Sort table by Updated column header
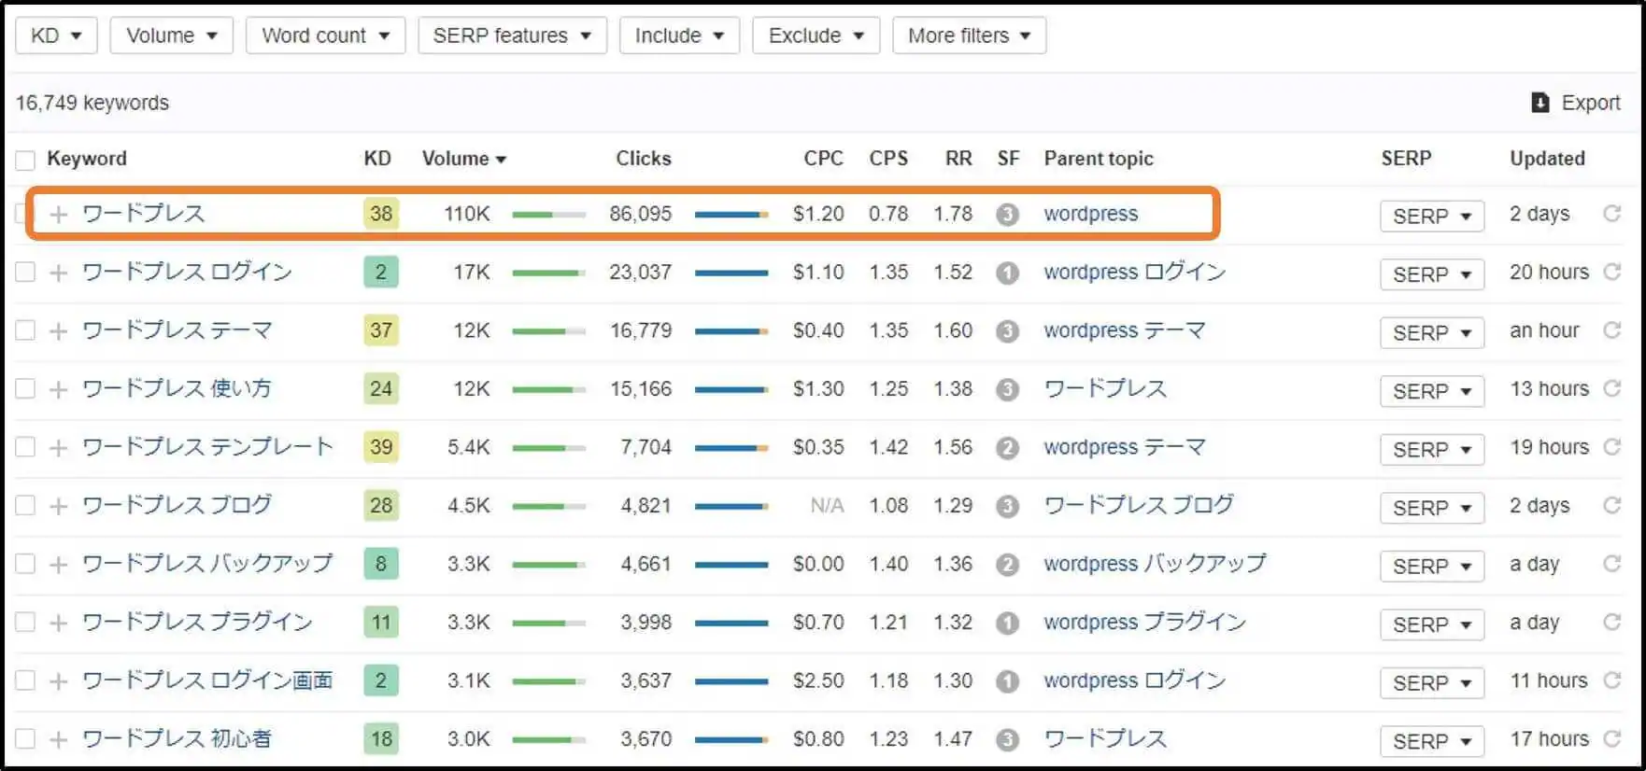1646x771 pixels. [1547, 159]
